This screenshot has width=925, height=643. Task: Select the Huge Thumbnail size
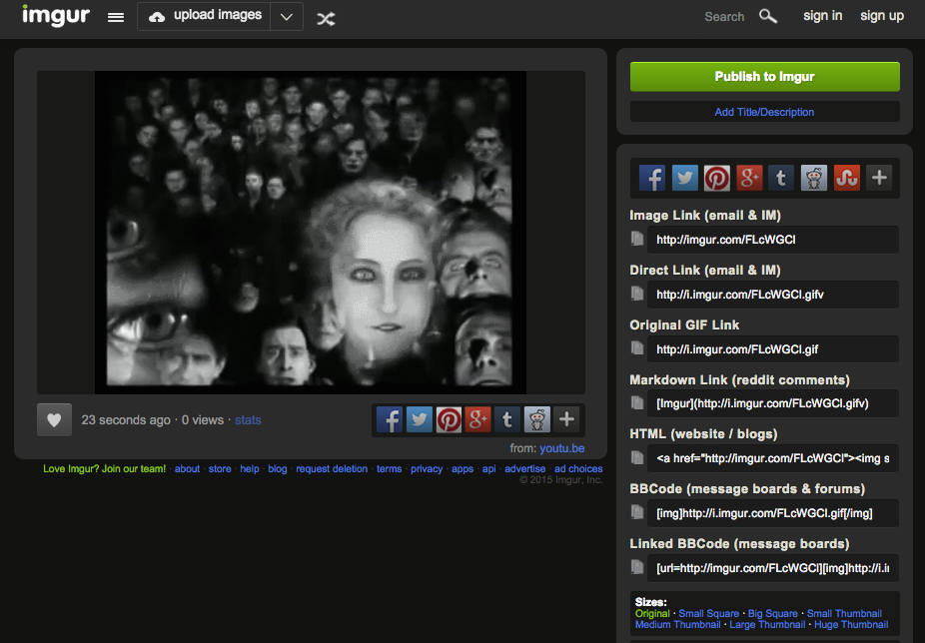point(851,625)
